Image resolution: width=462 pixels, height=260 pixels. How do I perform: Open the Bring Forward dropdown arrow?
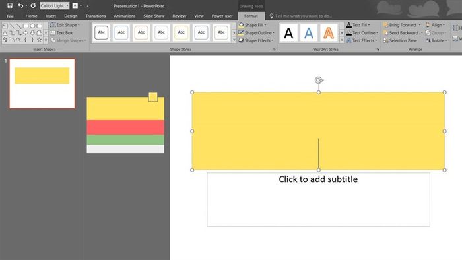(x=420, y=25)
